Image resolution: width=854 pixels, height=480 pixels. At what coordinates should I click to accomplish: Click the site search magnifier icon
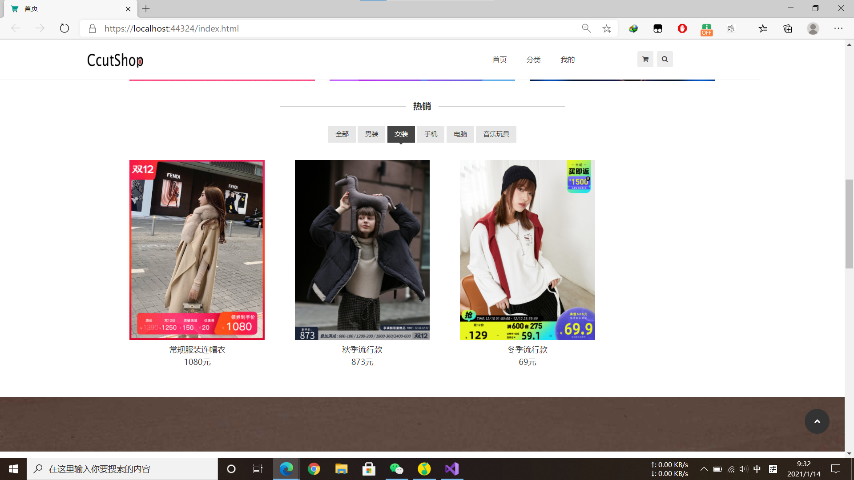pyautogui.click(x=665, y=59)
